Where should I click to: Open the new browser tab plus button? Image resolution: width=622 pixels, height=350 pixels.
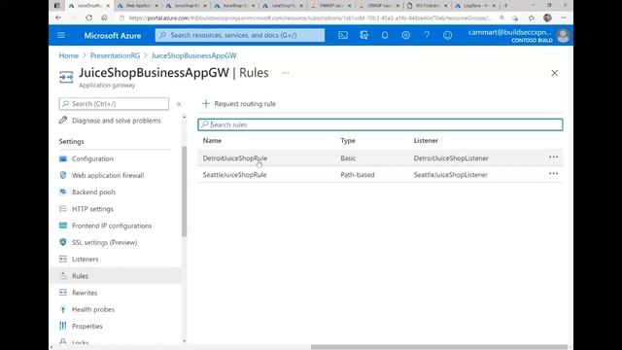coord(505,6)
